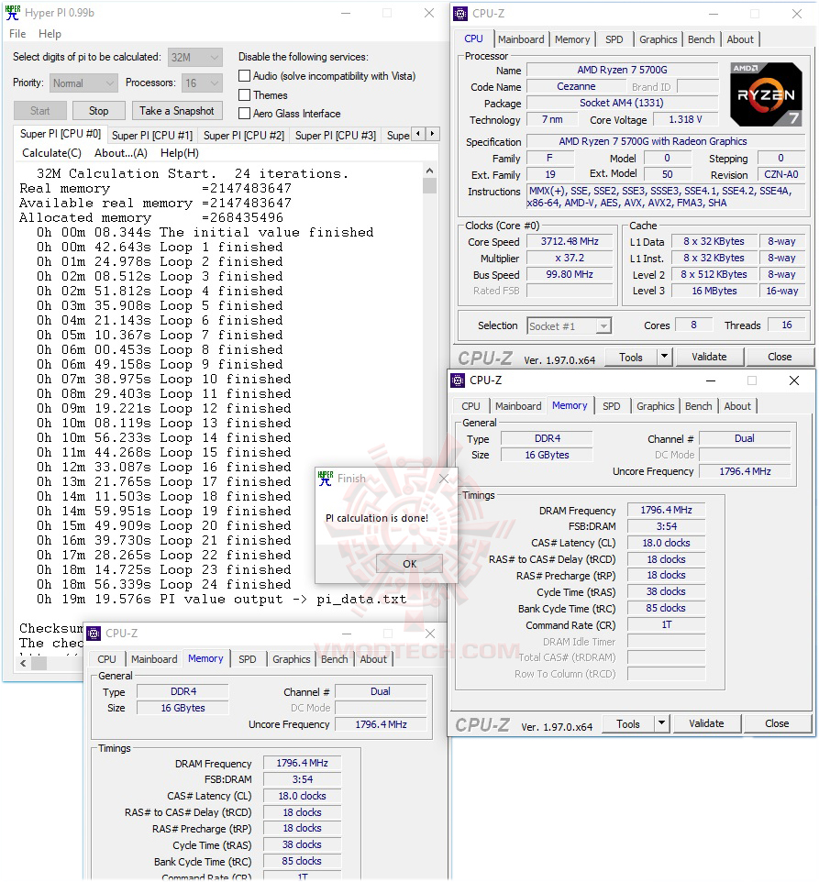
Task: Open the Calculate(C) menu
Action: coord(51,153)
